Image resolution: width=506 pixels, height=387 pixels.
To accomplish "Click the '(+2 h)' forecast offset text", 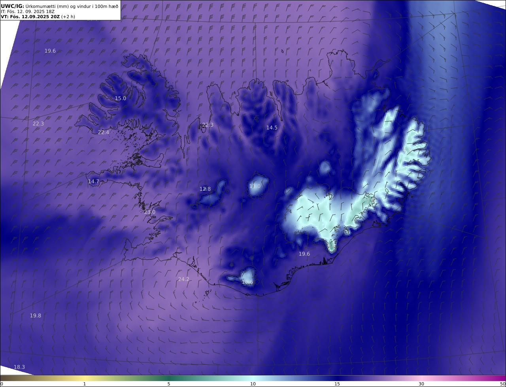I will (x=68, y=17).
